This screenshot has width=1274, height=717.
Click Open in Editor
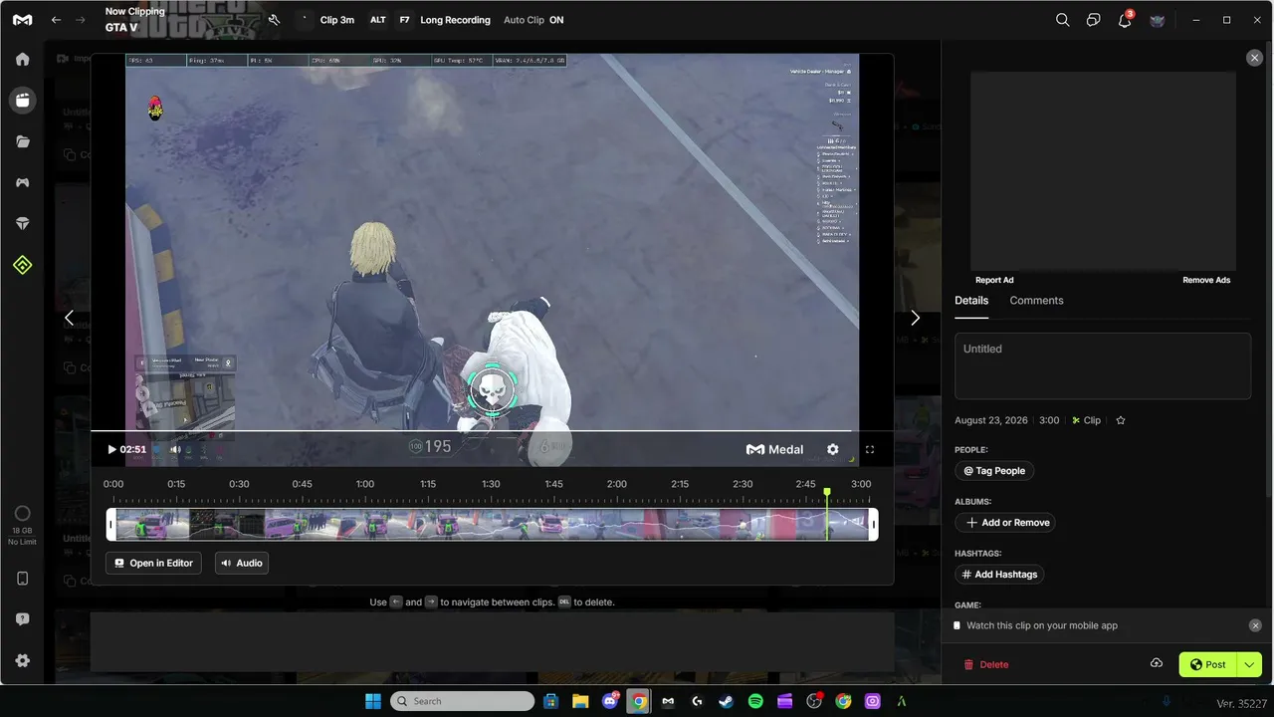153,563
